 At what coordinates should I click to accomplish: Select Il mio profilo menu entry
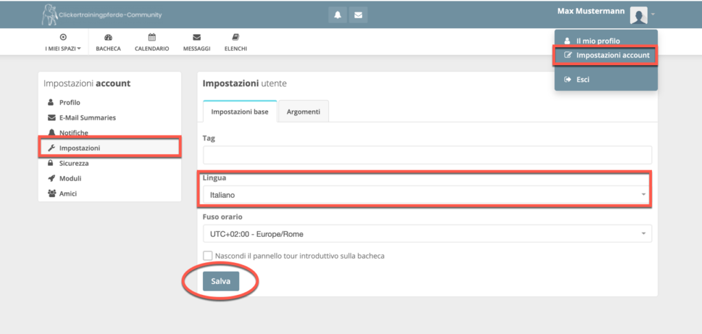(x=606, y=40)
